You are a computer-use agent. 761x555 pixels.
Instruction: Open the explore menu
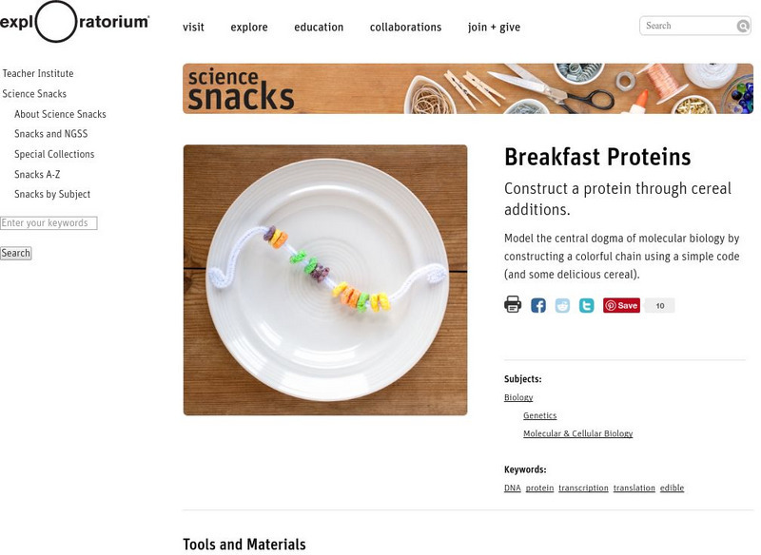click(x=249, y=28)
